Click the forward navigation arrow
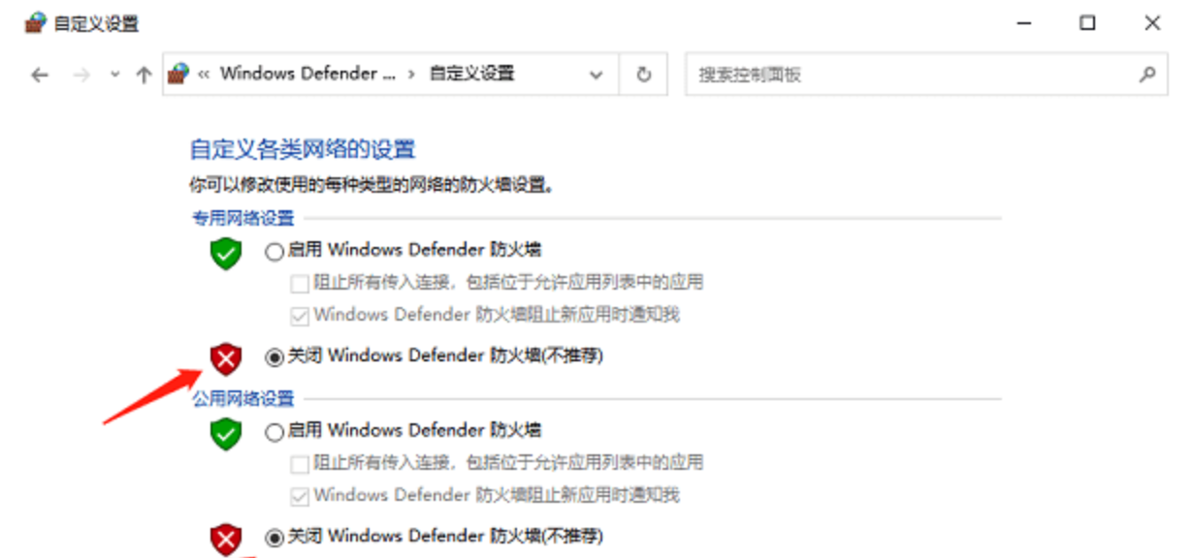Image resolution: width=1195 pixels, height=558 pixels. (81, 75)
